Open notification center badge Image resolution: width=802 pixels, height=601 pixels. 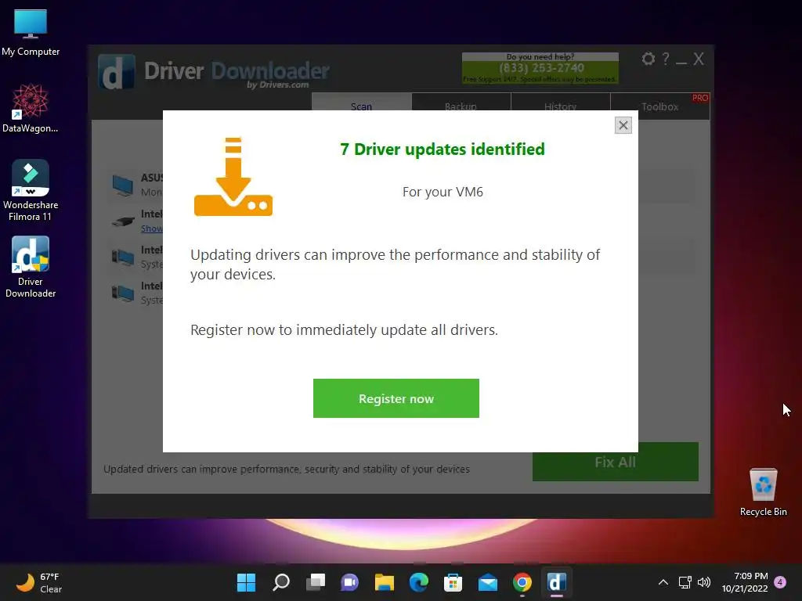point(780,582)
